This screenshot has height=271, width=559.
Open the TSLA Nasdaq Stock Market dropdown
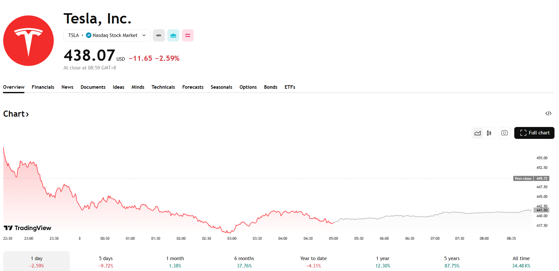coord(107,35)
